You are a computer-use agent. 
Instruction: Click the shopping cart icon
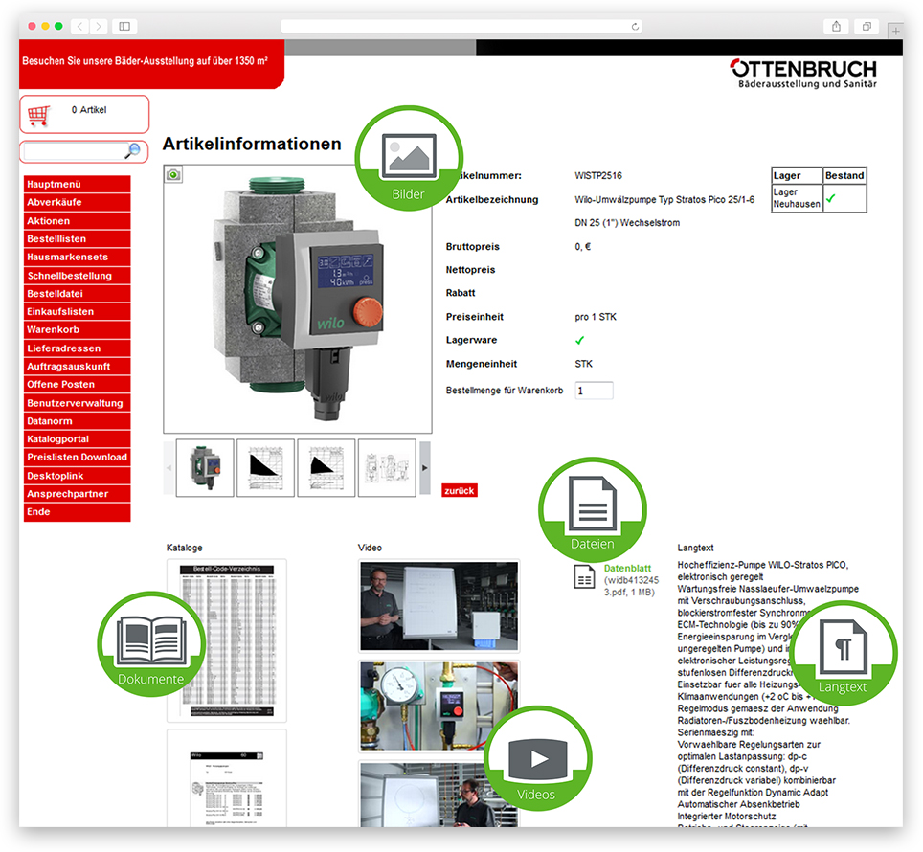tap(38, 116)
